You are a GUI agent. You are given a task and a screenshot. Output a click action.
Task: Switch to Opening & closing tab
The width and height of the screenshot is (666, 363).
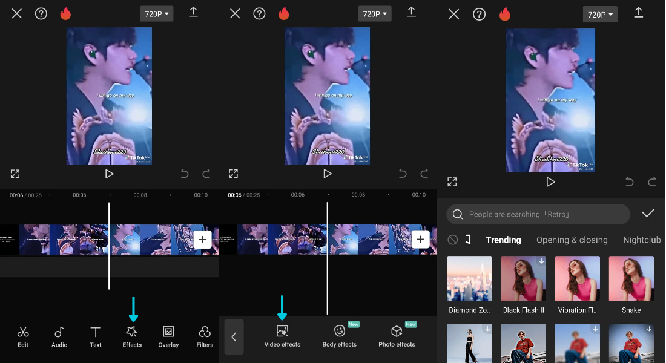[572, 240]
